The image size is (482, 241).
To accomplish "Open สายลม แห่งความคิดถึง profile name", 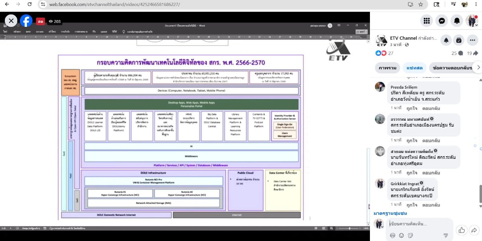I will [412, 151].
